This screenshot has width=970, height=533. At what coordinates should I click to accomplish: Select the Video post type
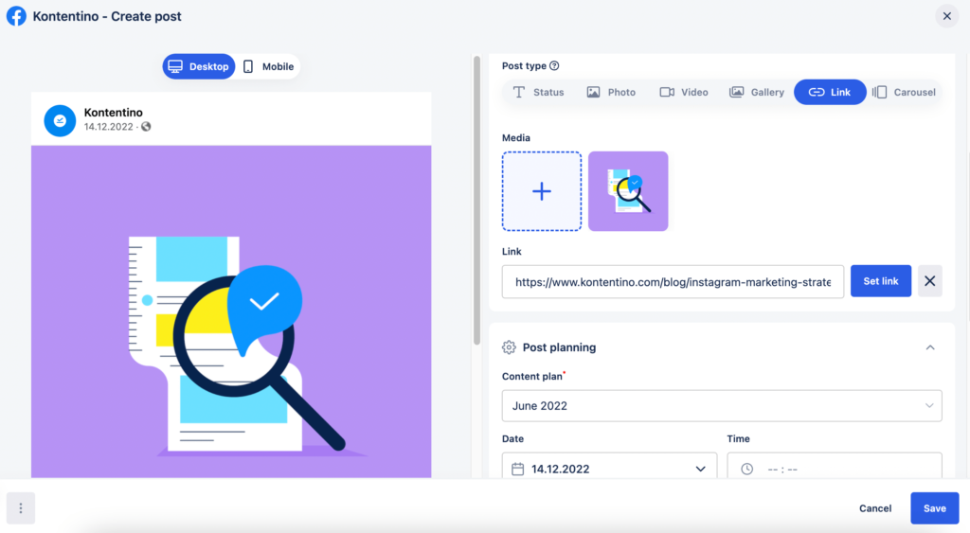coord(684,92)
